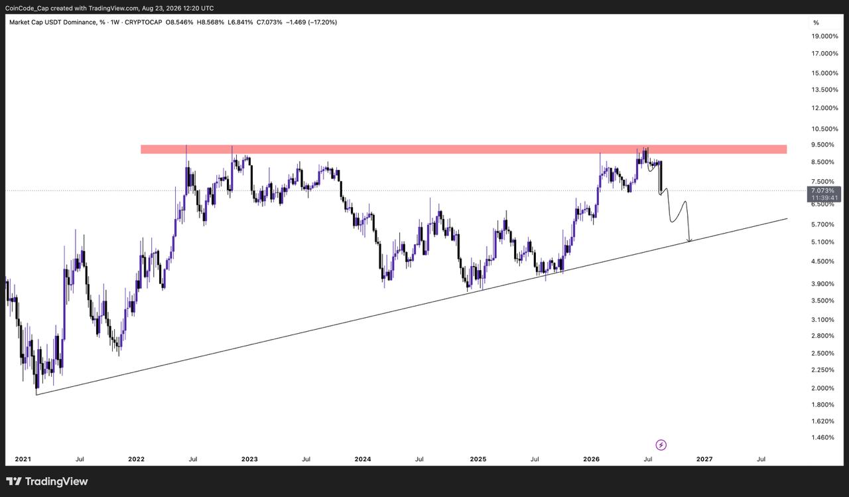
Task: Click the 2.000% price axis label
Action: (x=824, y=388)
